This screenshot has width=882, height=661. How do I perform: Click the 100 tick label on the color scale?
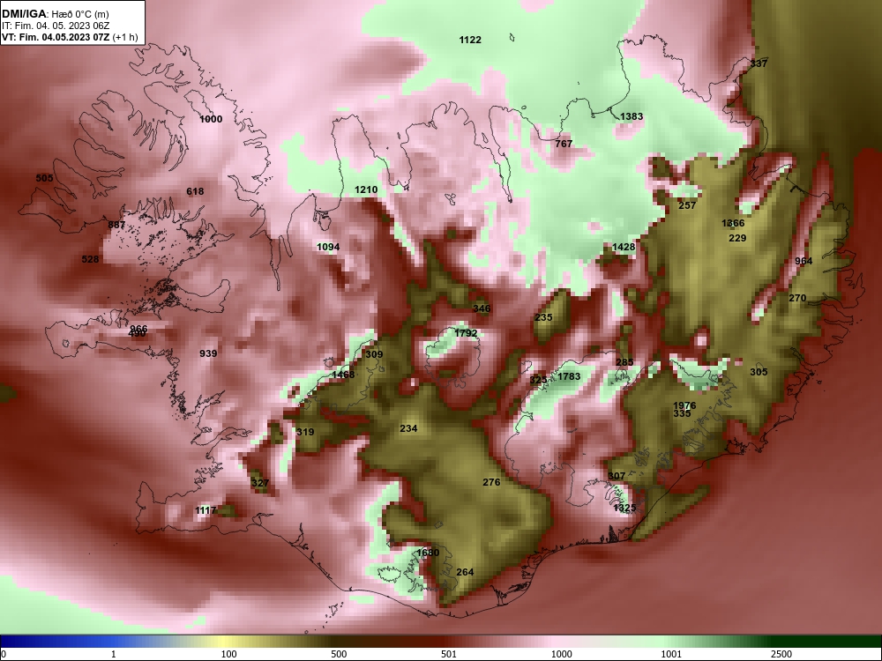[229, 654]
